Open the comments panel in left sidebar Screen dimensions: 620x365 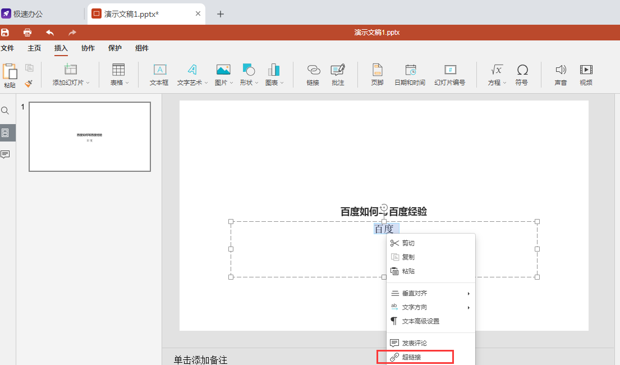click(5, 154)
